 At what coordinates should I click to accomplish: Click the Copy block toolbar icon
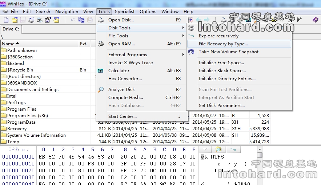pos(81,20)
